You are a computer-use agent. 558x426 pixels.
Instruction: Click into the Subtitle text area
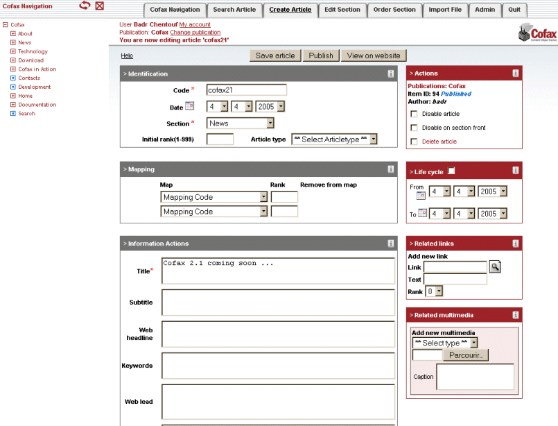coord(278,303)
